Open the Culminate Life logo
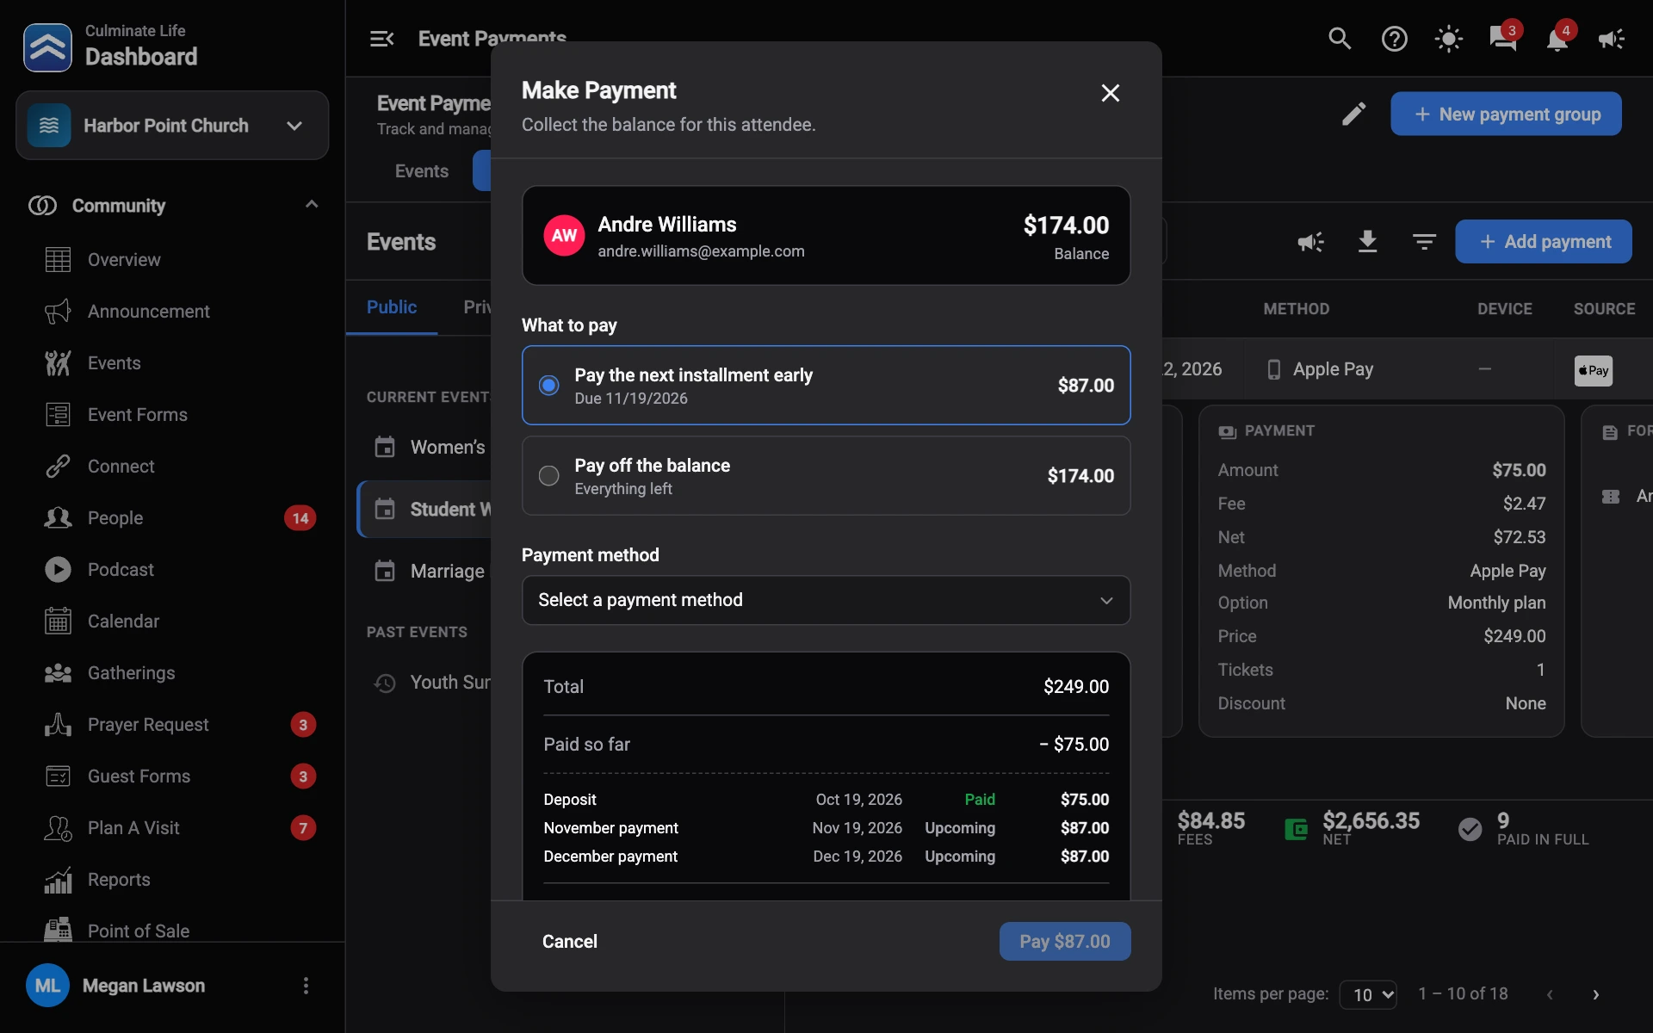The height and width of the screenshot is (1033, 1653). pos(47,47)
